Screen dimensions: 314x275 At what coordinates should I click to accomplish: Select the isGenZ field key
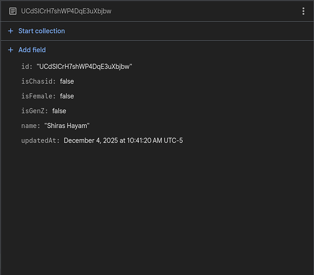pos(35,111)
